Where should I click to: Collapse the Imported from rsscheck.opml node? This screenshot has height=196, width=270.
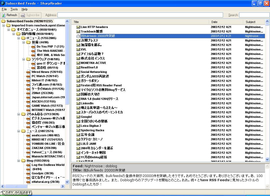click(x=3, y=25)
